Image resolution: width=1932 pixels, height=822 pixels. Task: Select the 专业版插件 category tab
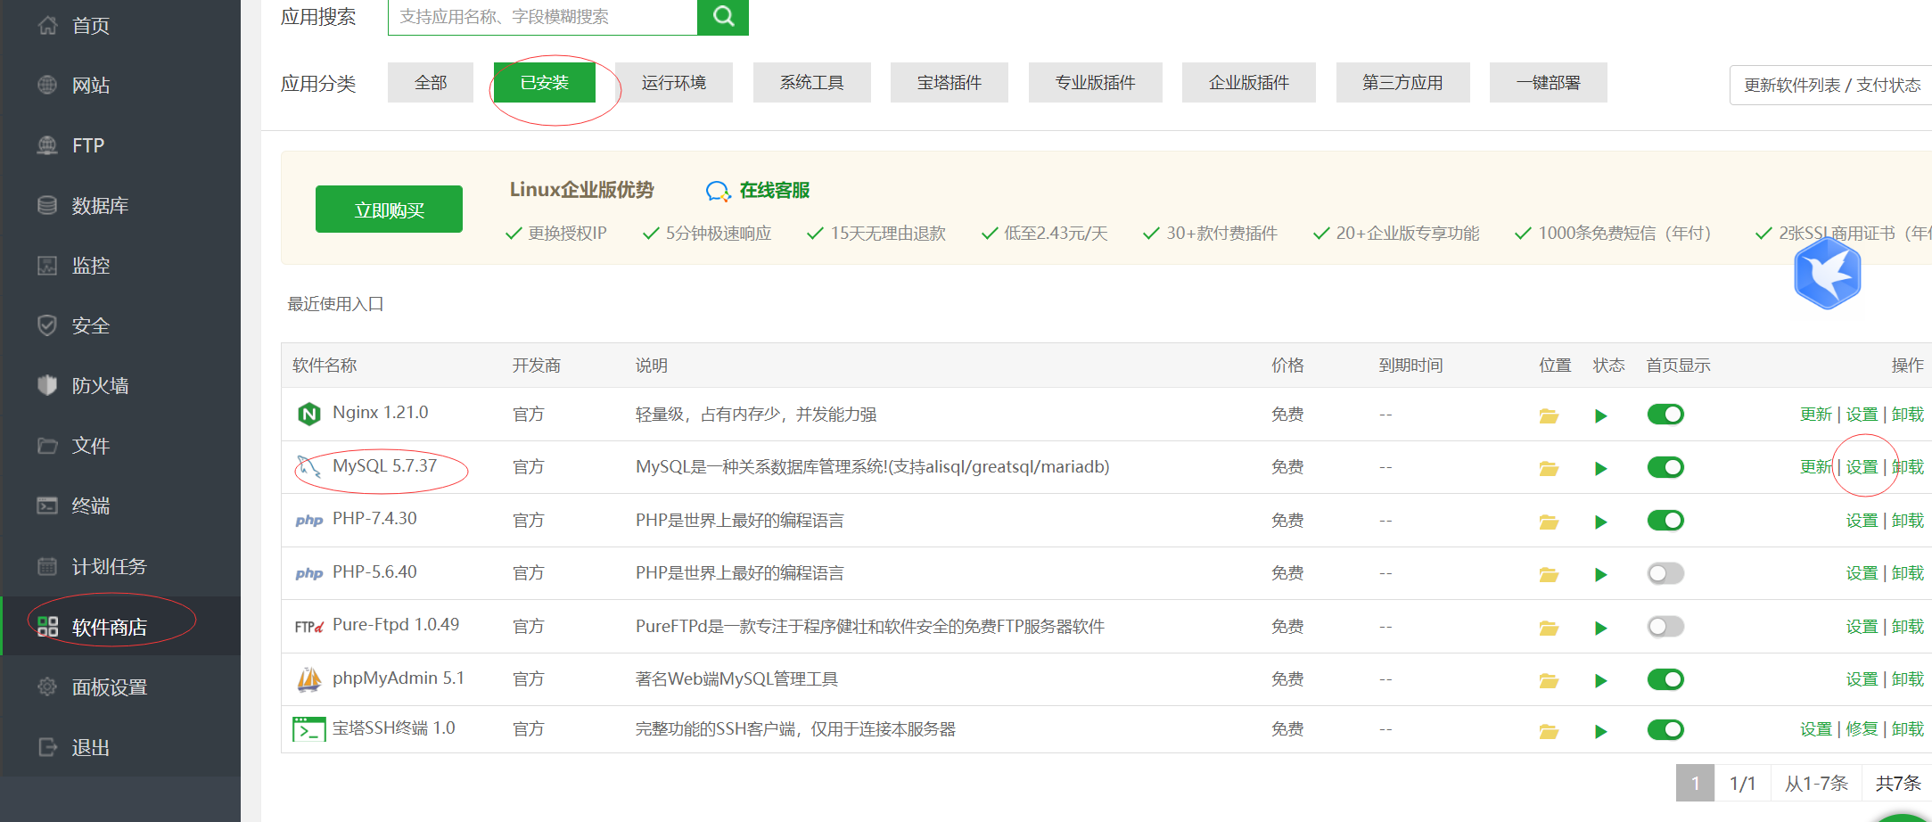[1095, 83]
